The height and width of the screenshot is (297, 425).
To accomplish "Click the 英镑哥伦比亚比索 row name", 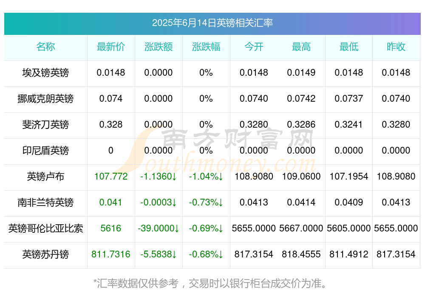I will 45,228.
